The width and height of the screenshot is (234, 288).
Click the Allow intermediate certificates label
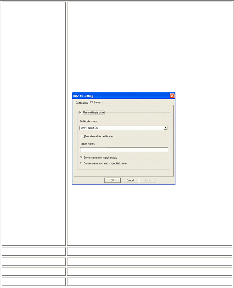(x=98, y=136)
